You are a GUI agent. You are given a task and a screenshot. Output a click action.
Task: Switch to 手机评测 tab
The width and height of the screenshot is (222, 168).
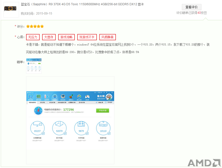point(42,102)
